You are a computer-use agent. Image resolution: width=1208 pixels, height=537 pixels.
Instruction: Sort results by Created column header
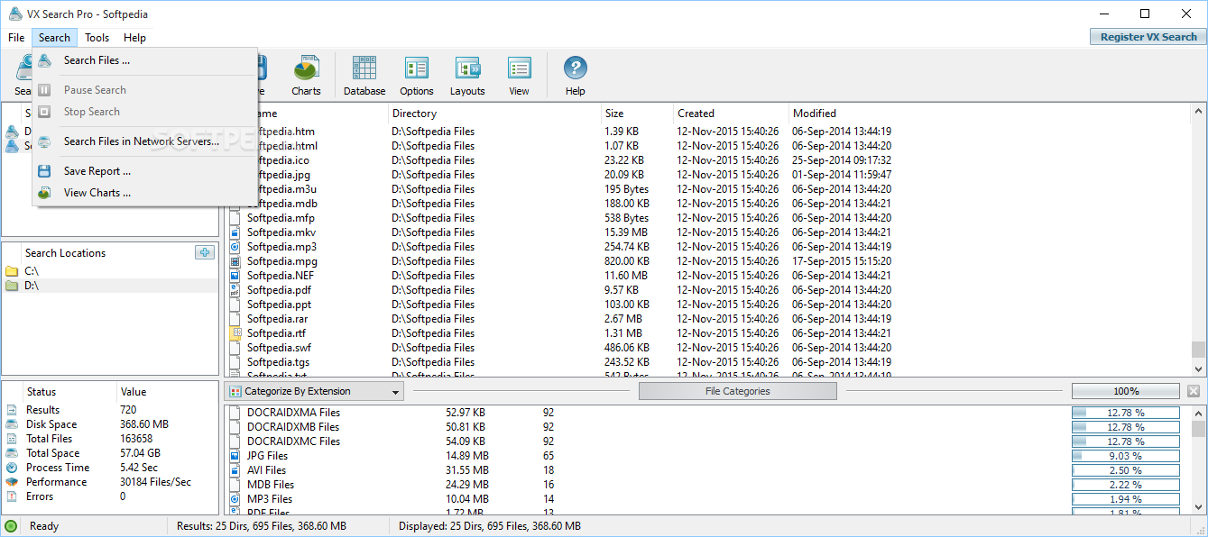click(x=731, y=114)
